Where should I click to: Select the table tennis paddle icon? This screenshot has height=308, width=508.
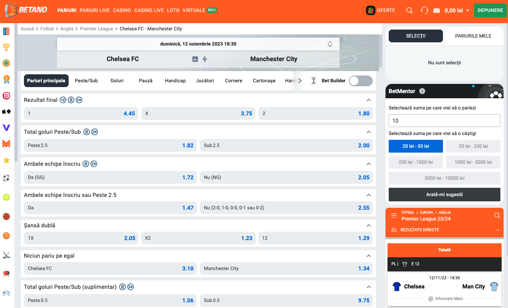click(6, 274)
